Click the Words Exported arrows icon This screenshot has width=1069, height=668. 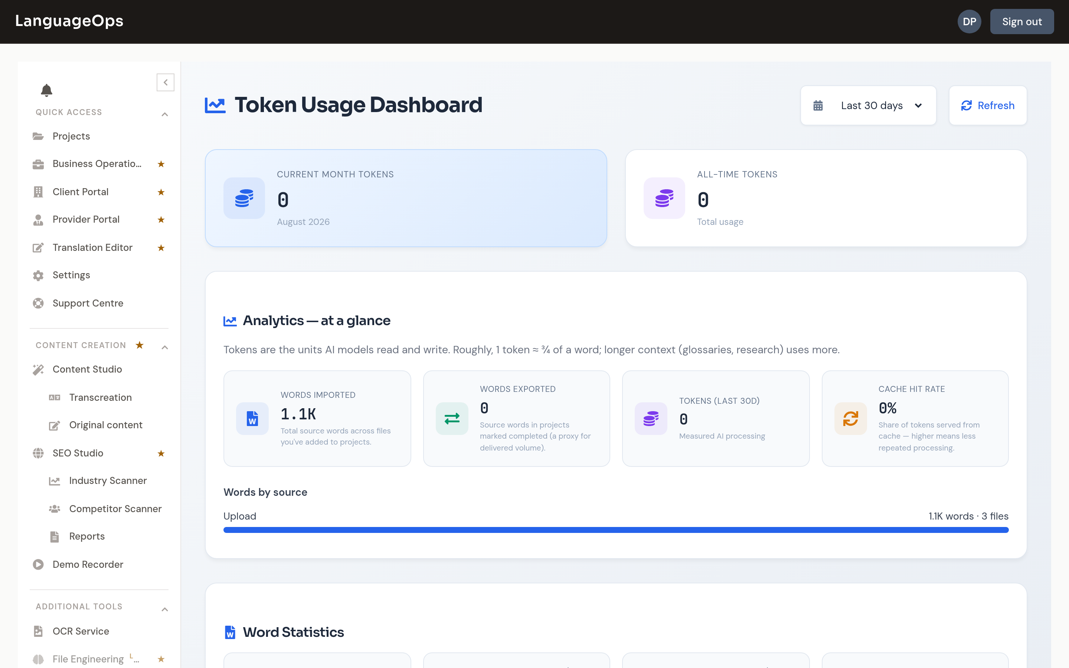[452, 418]
